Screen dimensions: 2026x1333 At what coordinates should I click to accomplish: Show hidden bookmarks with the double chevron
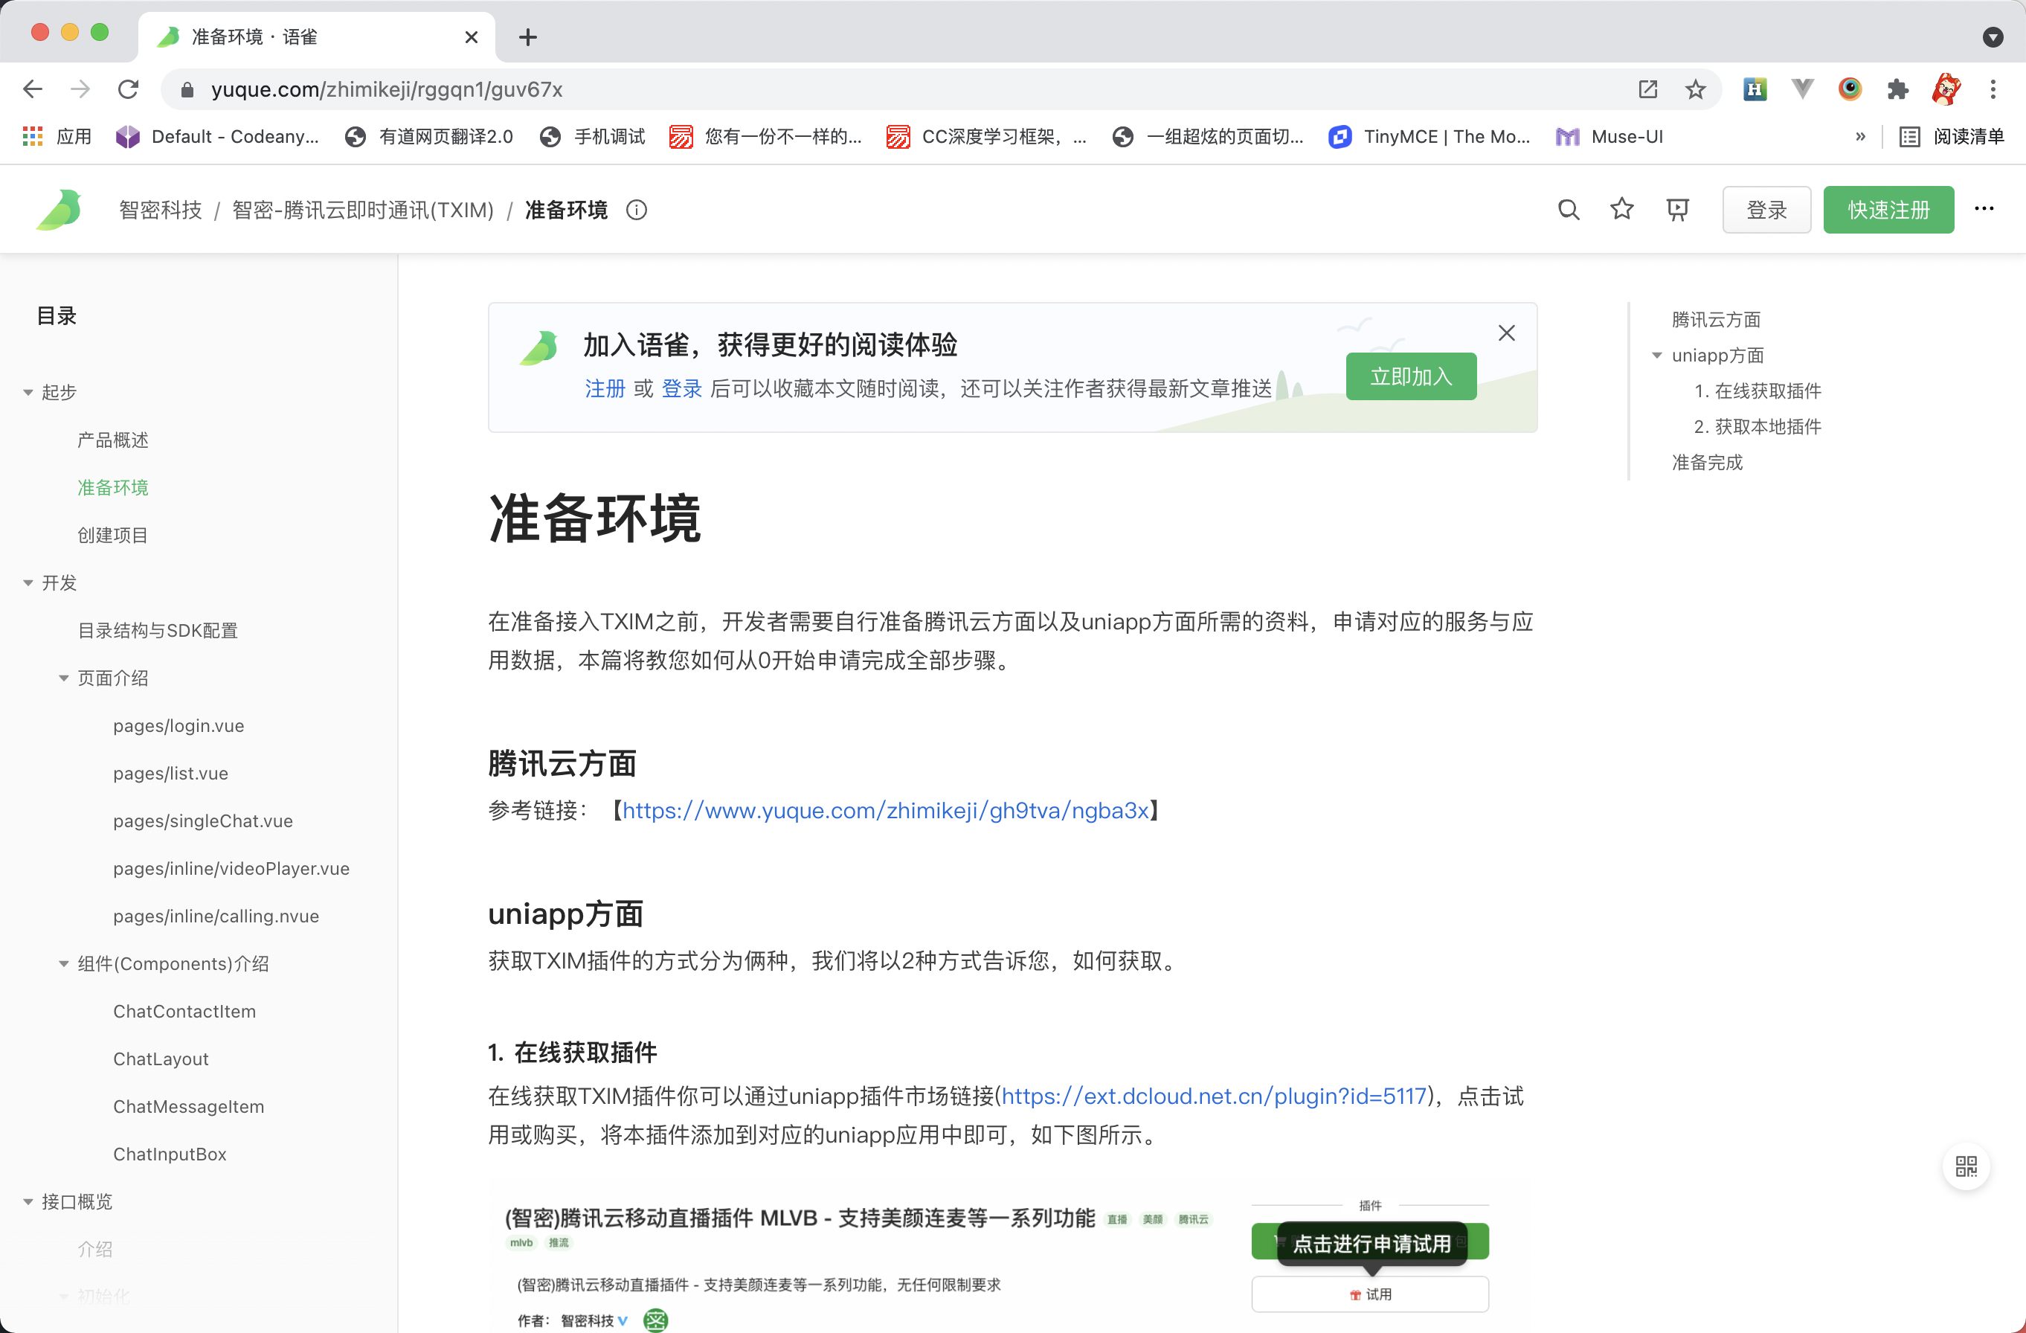click(1860, 136)
